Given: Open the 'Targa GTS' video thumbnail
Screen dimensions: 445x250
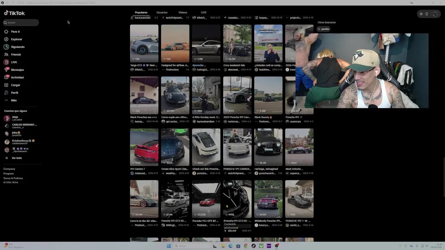Looking at the screenshot, I should 144,43.
